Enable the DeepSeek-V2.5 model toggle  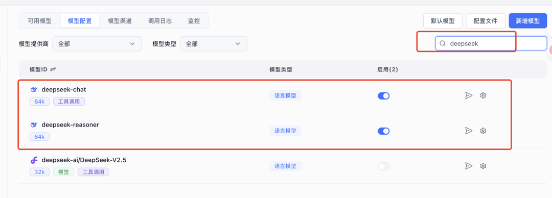(383, 166)
